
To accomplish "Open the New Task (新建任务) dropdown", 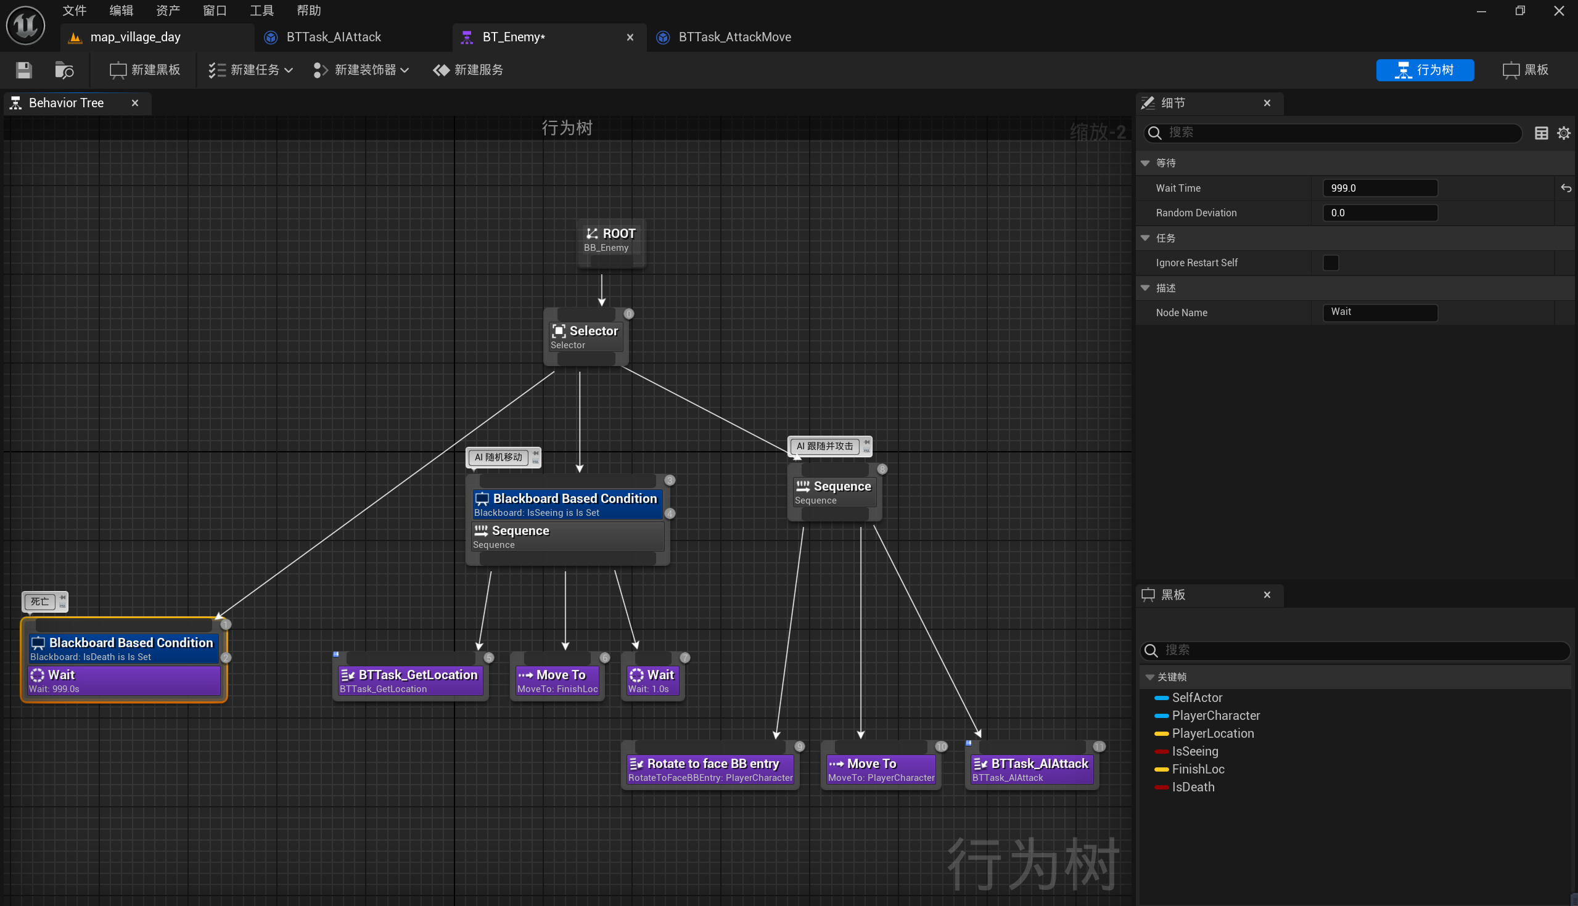I will coord(250,70).
